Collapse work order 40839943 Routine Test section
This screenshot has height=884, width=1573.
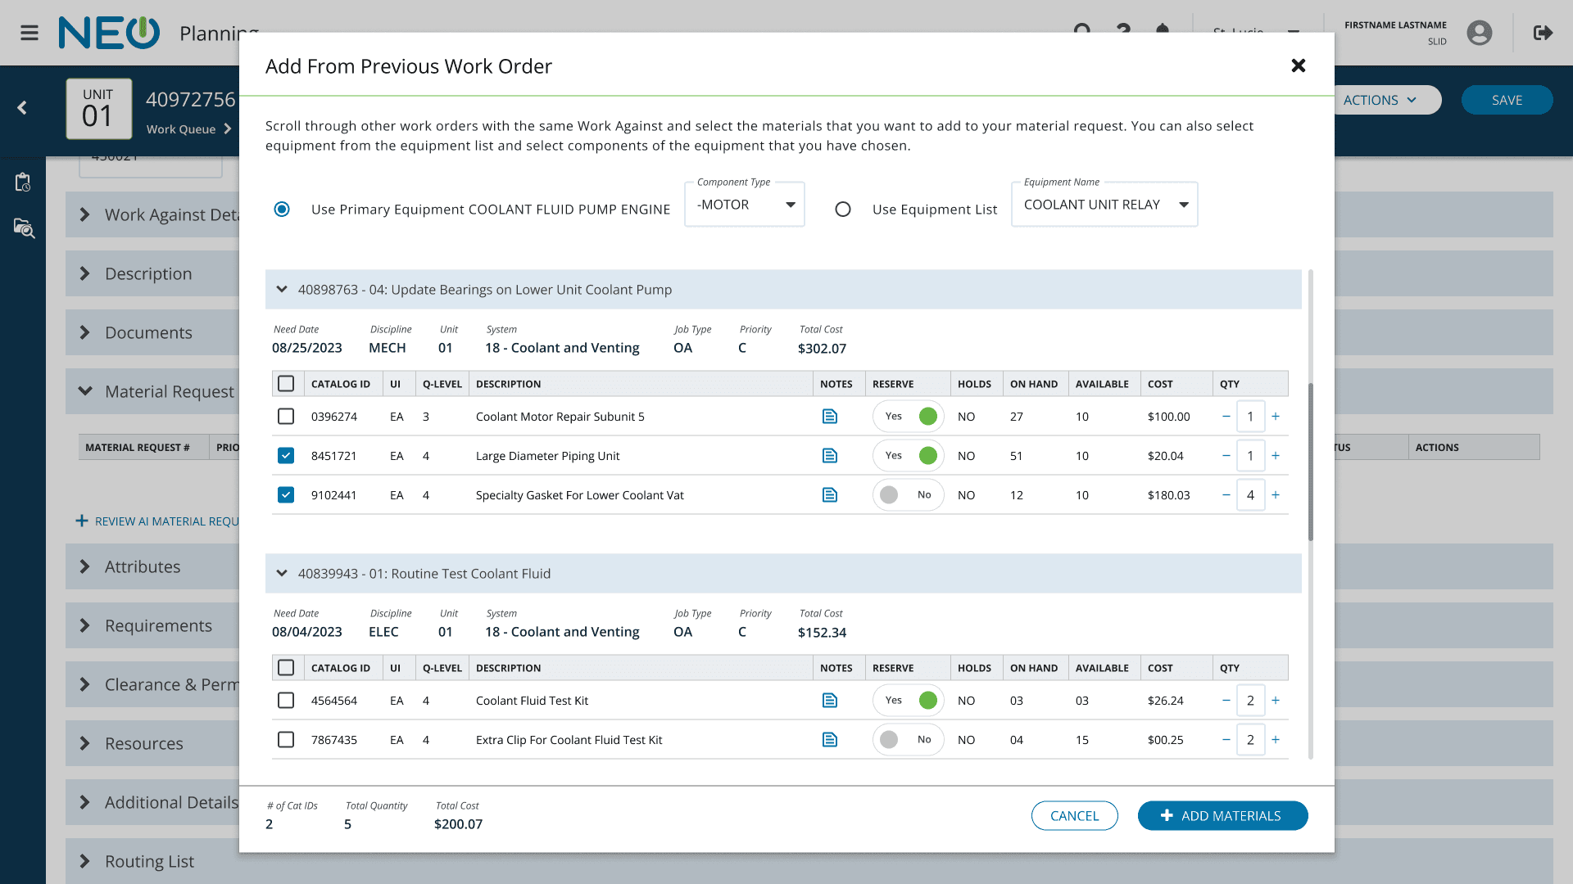[282, 574]
